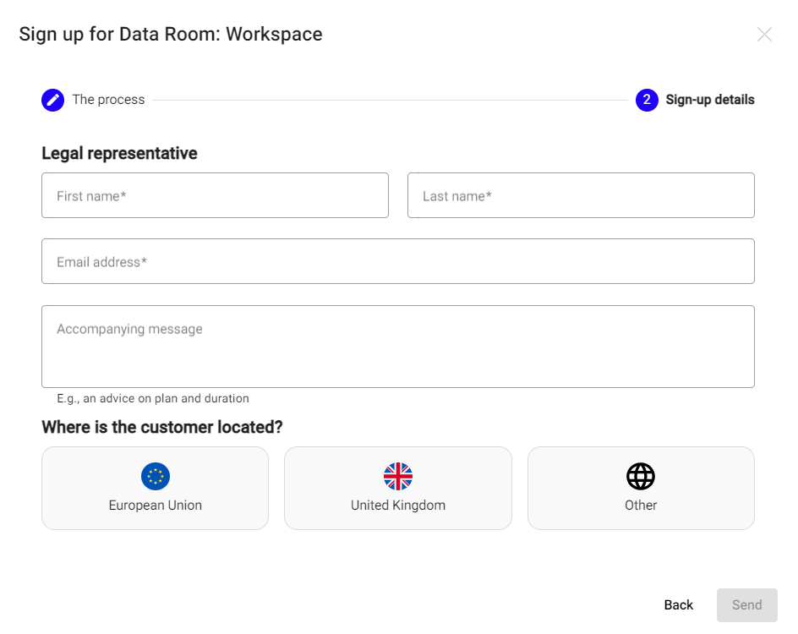The width and height of the screenshot is (798, 634).
Task: Go to 'The process' step label
Action: pos(108,100)
